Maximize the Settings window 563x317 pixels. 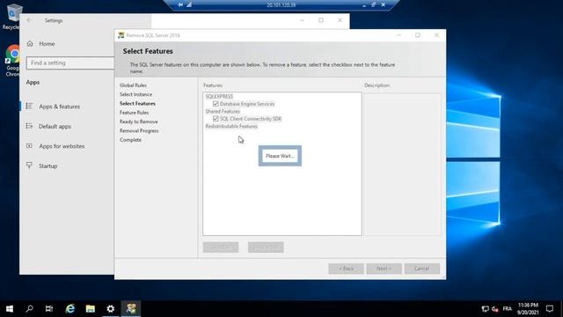321,20
